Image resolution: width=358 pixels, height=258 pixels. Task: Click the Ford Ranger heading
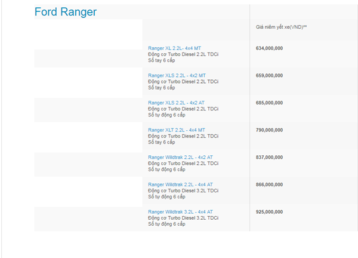click(x=66, y=12)
